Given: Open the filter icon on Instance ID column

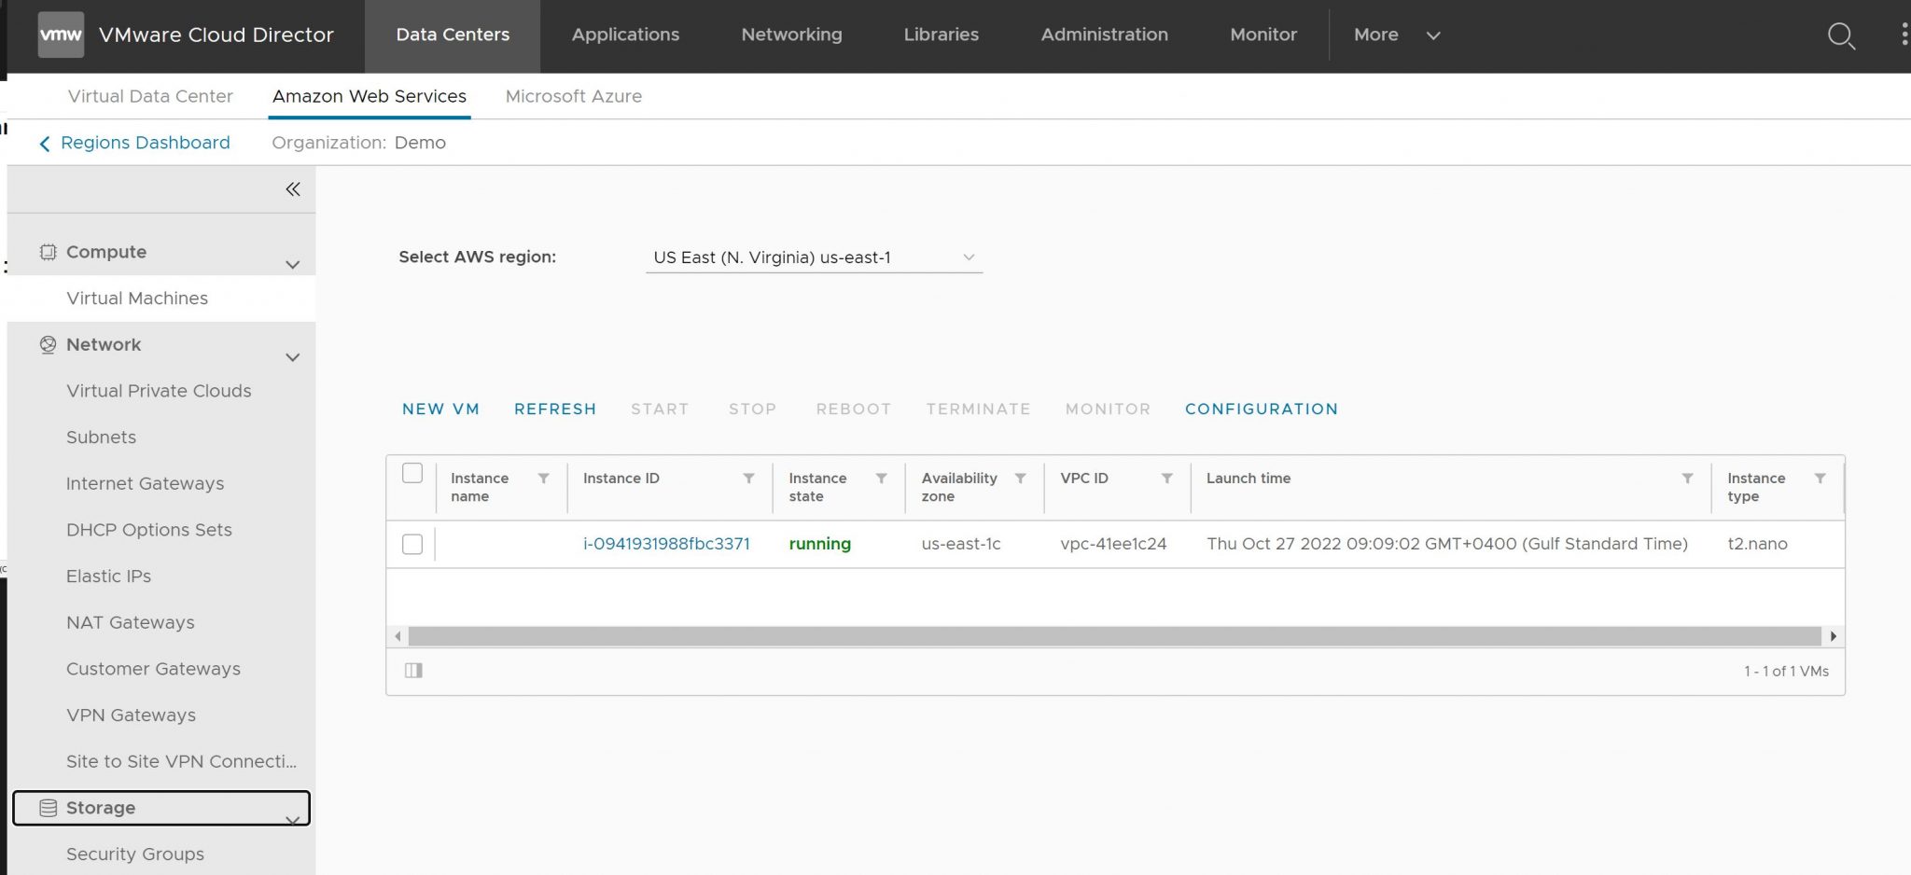Looking at the screenshot, I should pos(747,478).
